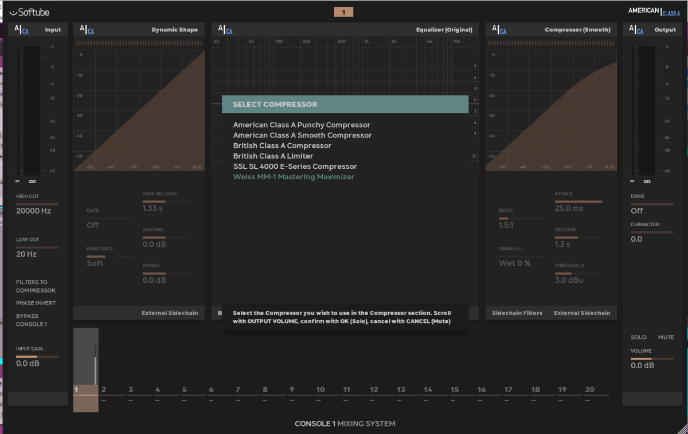Click the 1.33 s gate release value
688x434 pixels.
pos(153,208)
